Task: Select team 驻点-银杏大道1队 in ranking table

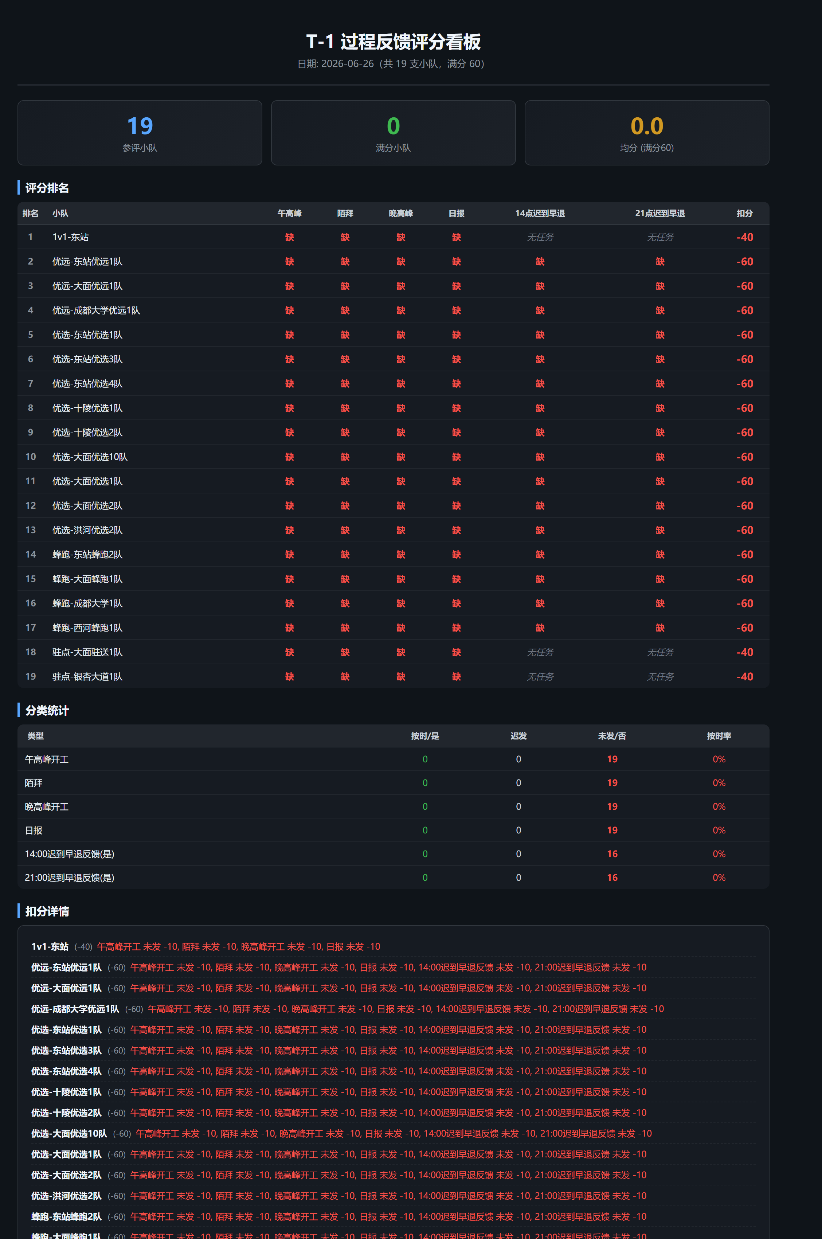Action: (87, 676)
